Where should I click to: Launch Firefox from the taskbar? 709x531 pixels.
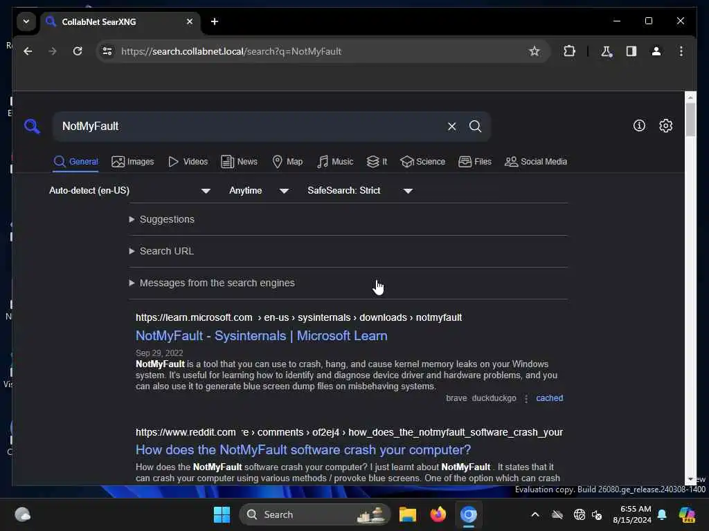click(x=438, y=514)
